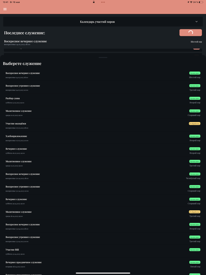Image resolution: width=206 pixels, height=275 pixels.
Task: Tap В обработке badge on Участие молодёжи row
Action: pyautogui.click(x=195, y=124)
